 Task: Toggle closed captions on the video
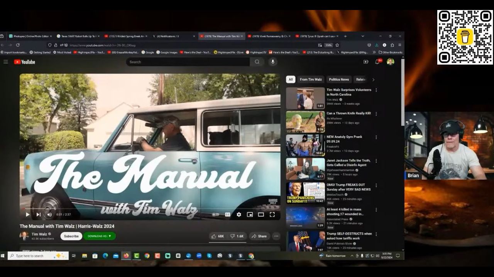tap(228, 215)
